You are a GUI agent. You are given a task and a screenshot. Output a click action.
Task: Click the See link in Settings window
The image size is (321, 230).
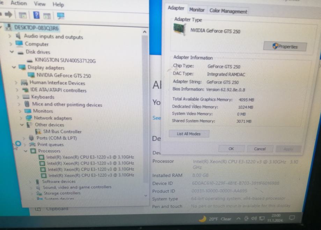click(156, 118)
